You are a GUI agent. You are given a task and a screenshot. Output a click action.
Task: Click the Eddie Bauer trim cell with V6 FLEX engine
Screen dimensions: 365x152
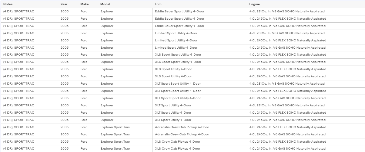(x=200, y=19)
